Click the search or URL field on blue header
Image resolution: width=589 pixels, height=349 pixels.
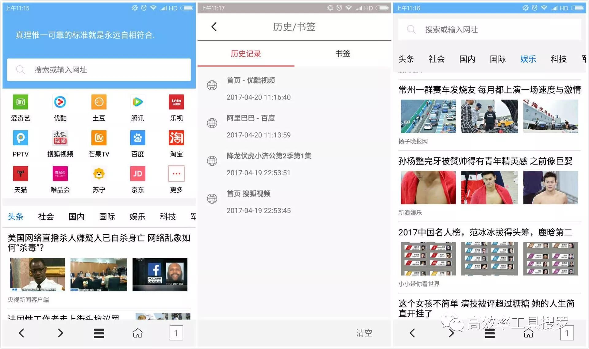point(99,70)
